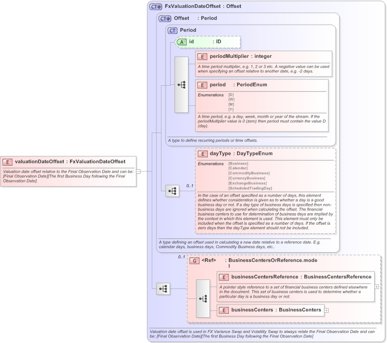
Task: Click the E icon on businessCentersReference
Action: [224, 277]
